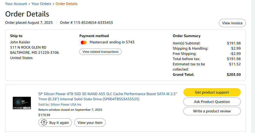Open the SSD product thumbnail image
The width and height of the screenshot is (255, 133).
(x=22, y=103)
